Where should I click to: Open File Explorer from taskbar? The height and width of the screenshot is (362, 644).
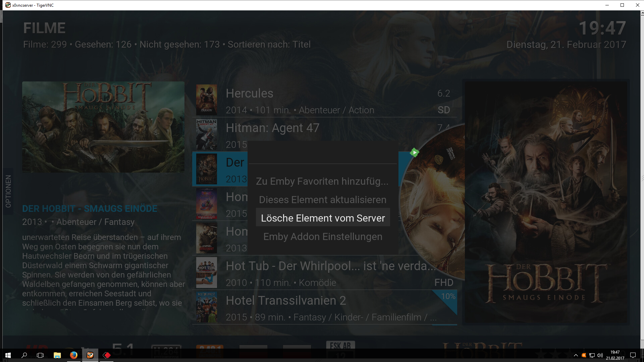pyautogui.click(x=57, y=355)
